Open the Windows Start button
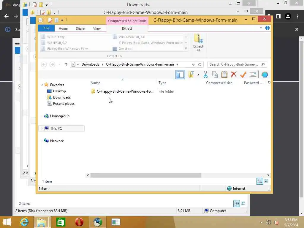Viewport: 304px width, 228px height. [x=7, y=222]
